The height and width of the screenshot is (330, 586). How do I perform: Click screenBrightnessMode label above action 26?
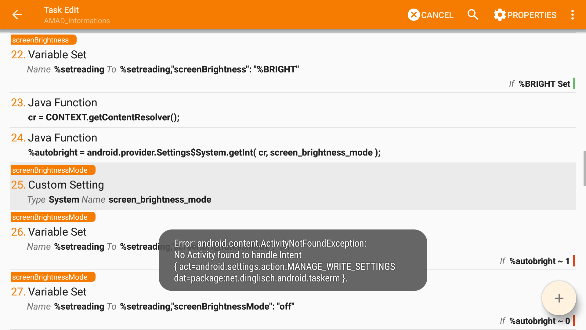tap(53, 217)
